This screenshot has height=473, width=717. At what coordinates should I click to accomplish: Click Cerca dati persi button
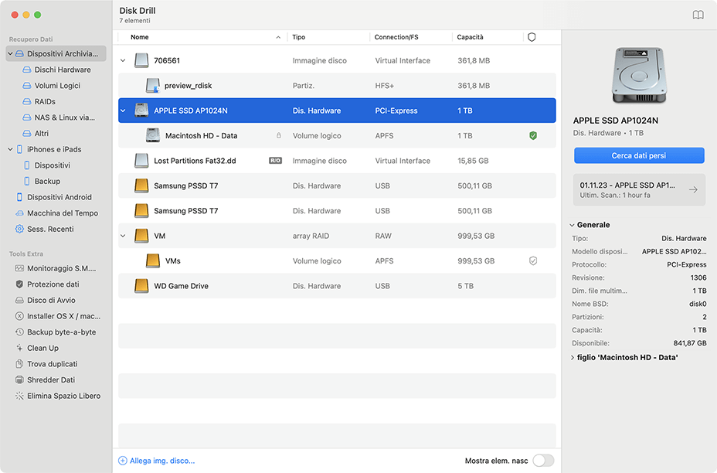point(639,155)
